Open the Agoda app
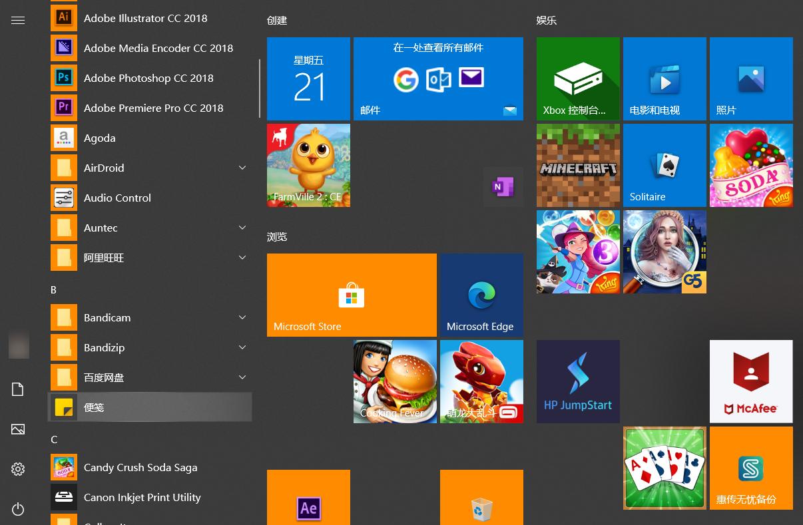 [99, 138]
